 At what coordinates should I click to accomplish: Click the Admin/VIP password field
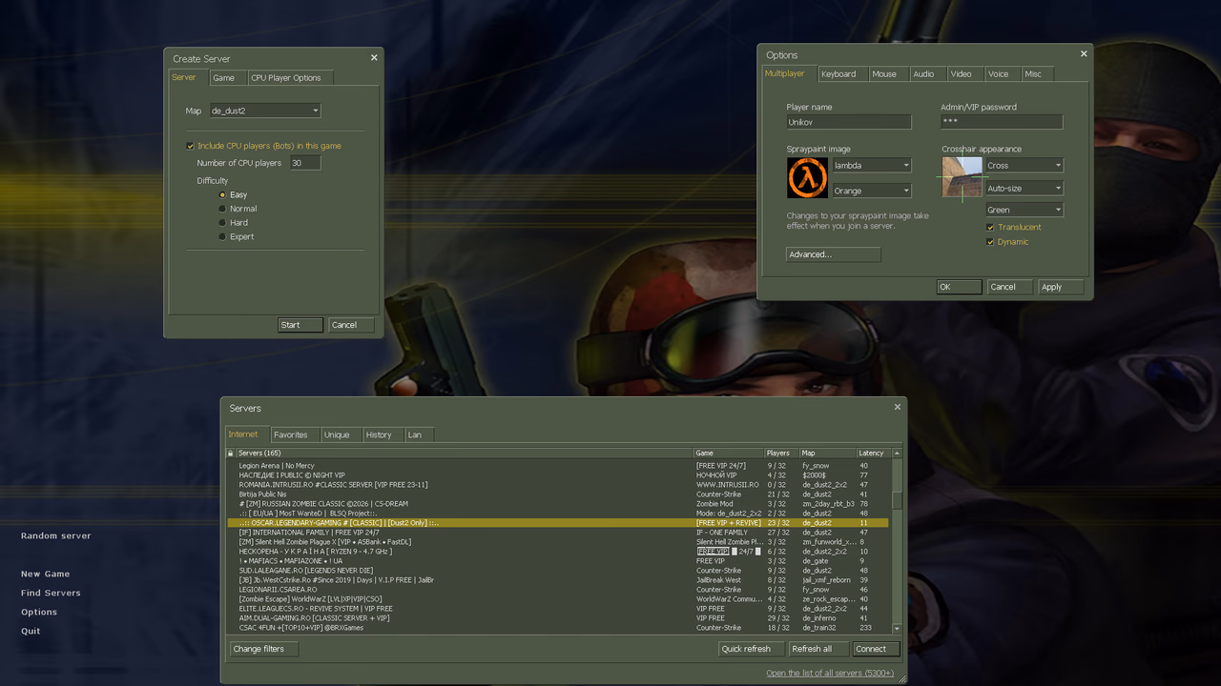1002,122
